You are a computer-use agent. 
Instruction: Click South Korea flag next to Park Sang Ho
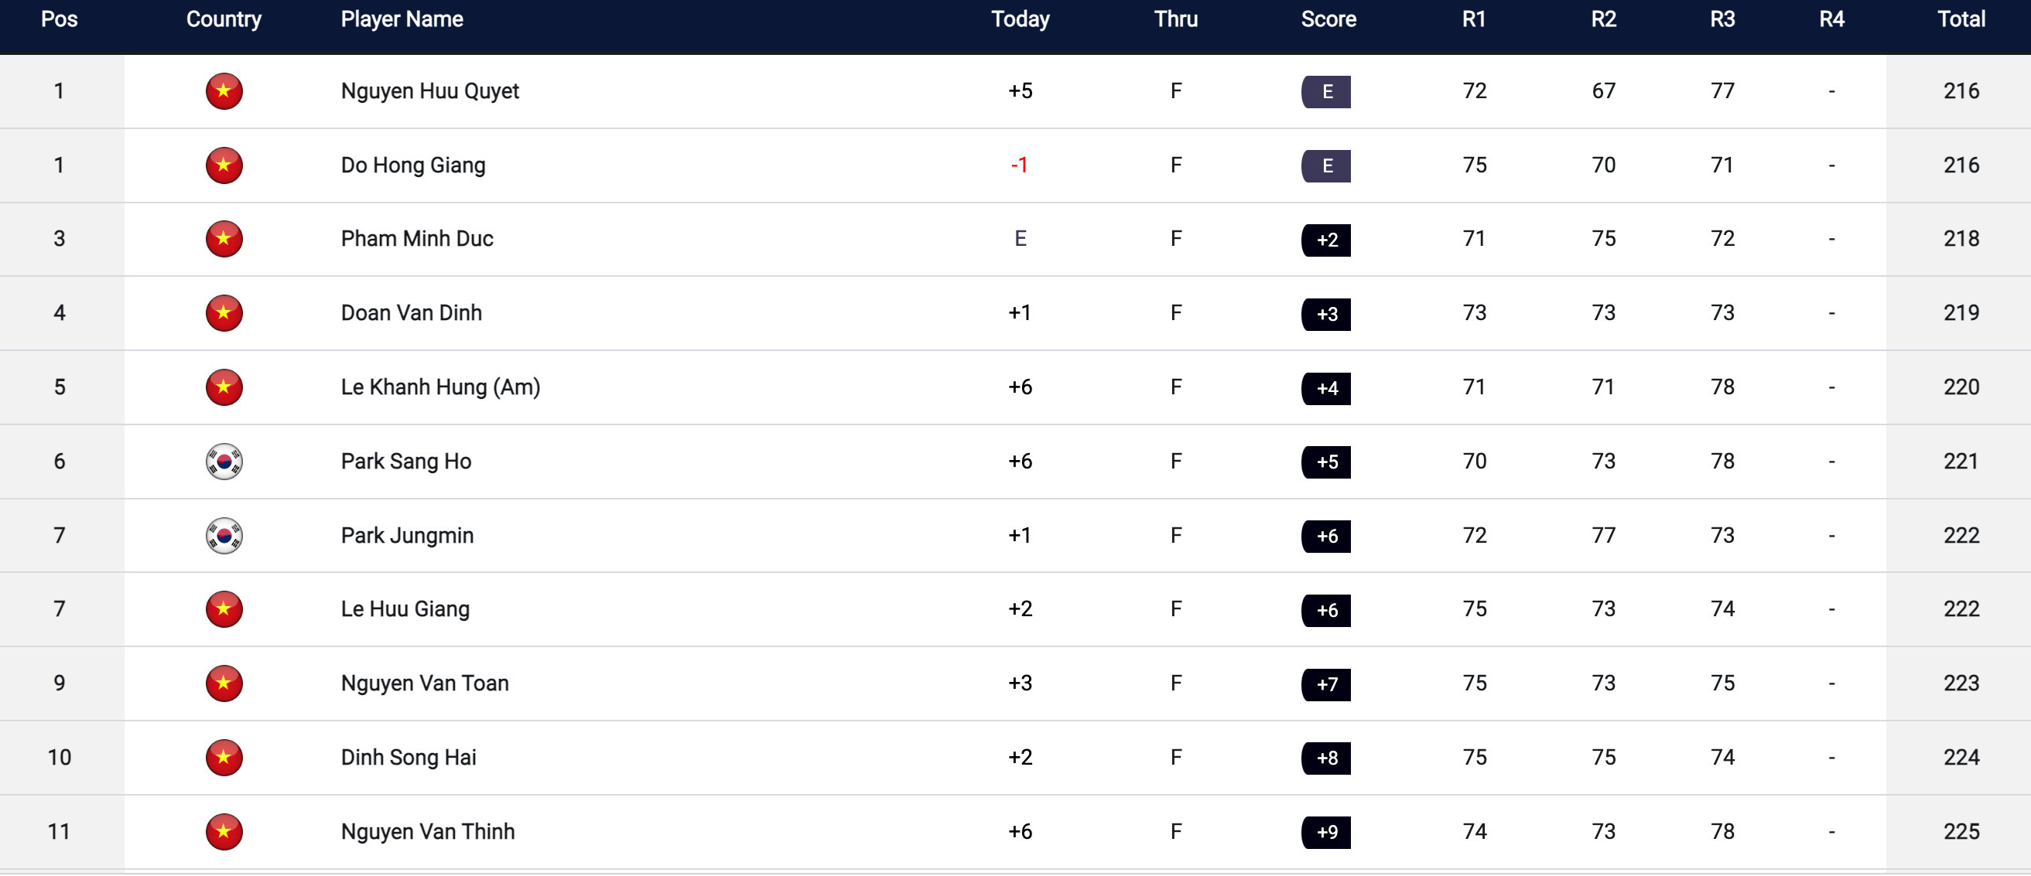[x=224, y=462]
